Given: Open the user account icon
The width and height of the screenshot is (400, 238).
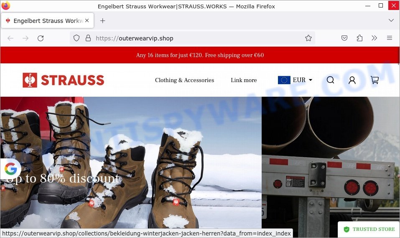Looking at the screenshot, I should 352,80.
